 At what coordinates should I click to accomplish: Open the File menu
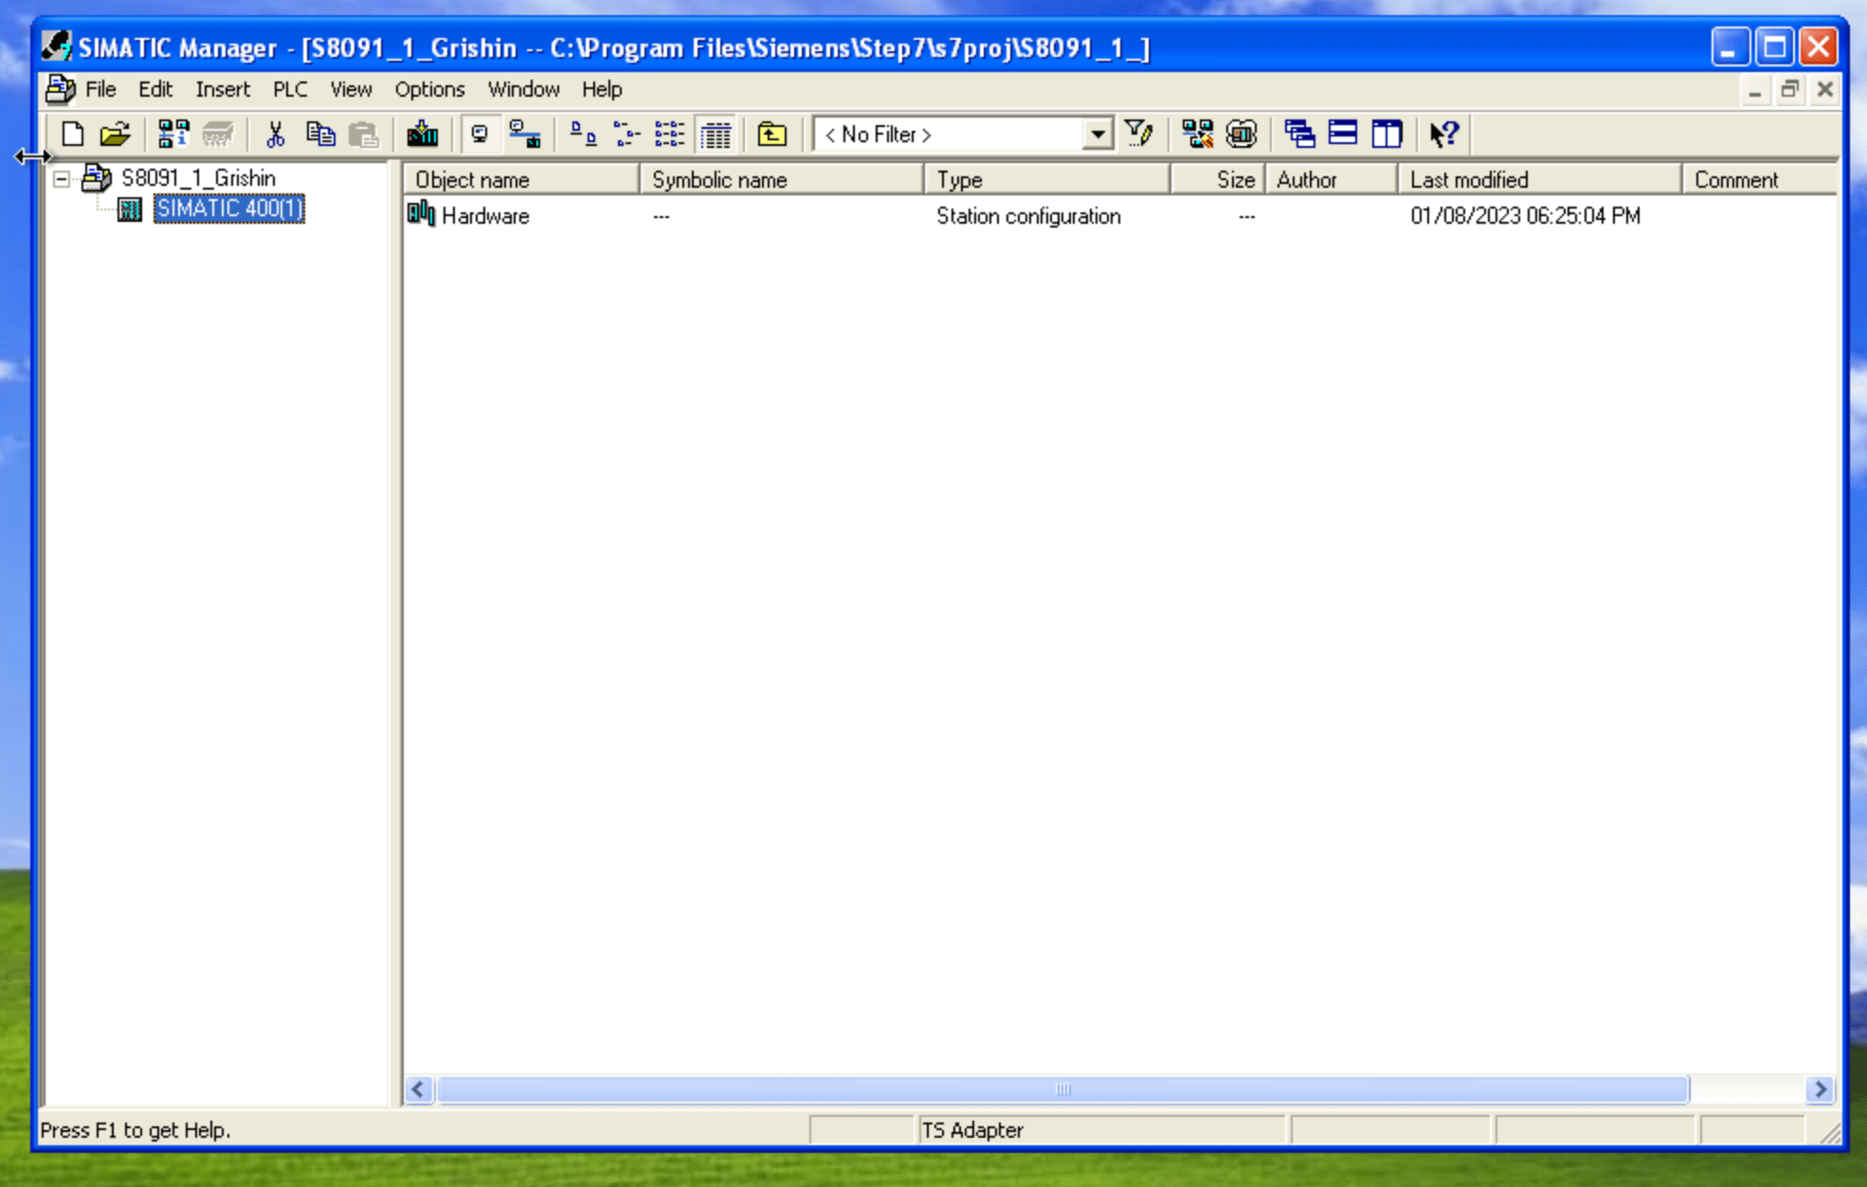(x=100, y=89)
